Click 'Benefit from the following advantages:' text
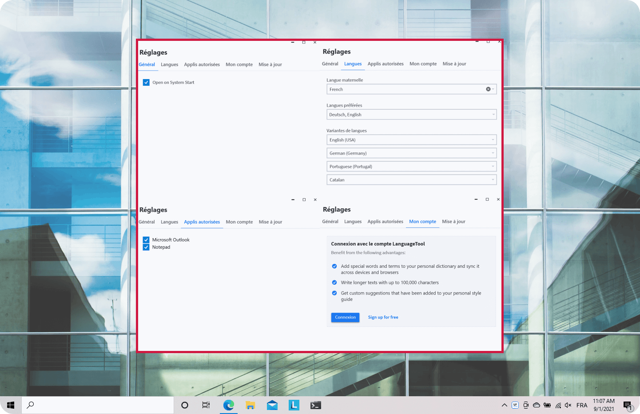The height and width of the screenshot is (414, 640). [x=368, y=253]
